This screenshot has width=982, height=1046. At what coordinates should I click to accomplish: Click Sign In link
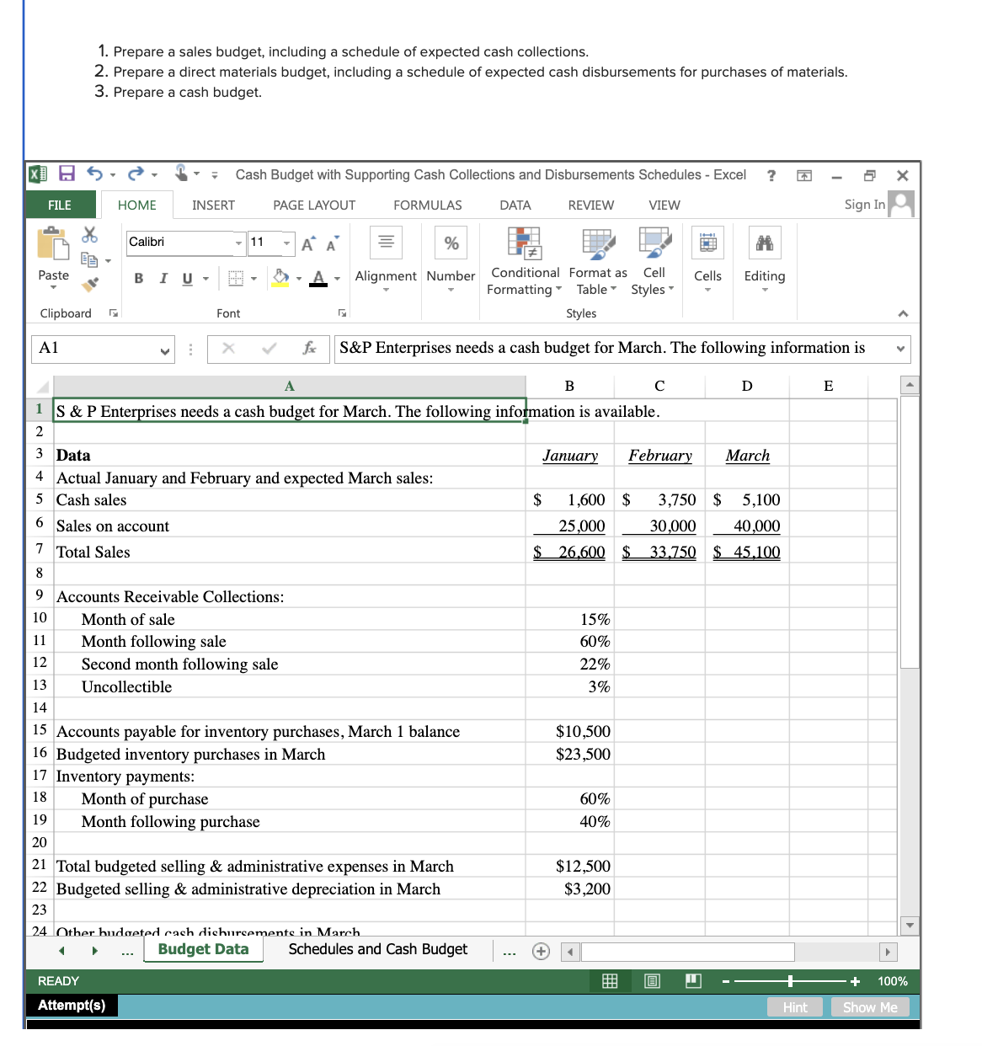(865, 205)
